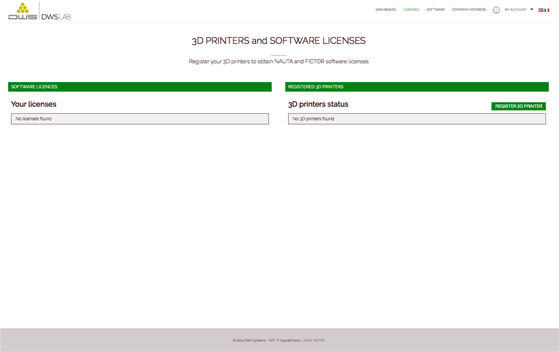Go to the Dashboard page
Image resolution: width=559 pixels, height=351 pixels.
coord(385,10)
